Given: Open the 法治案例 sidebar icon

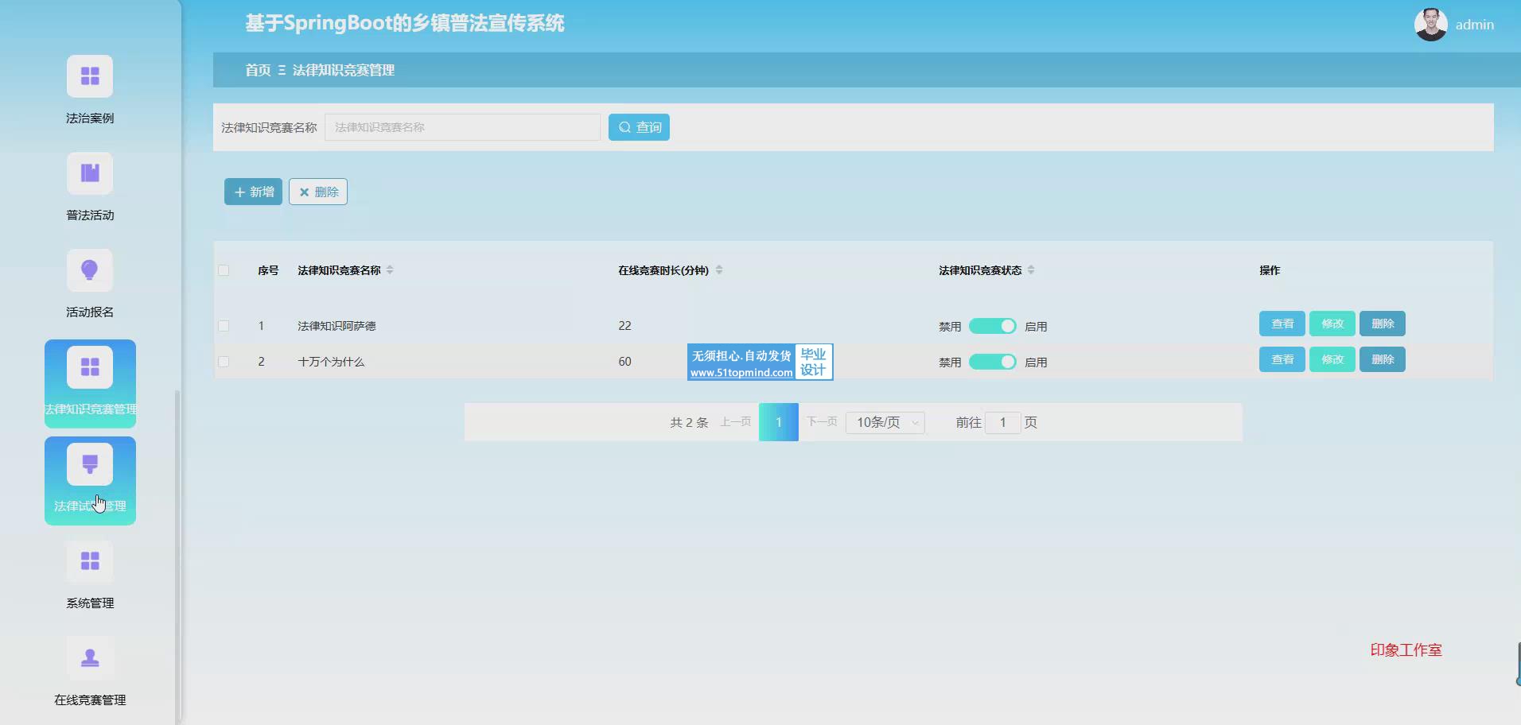Looking at the screenshot, I should (90, 77).
